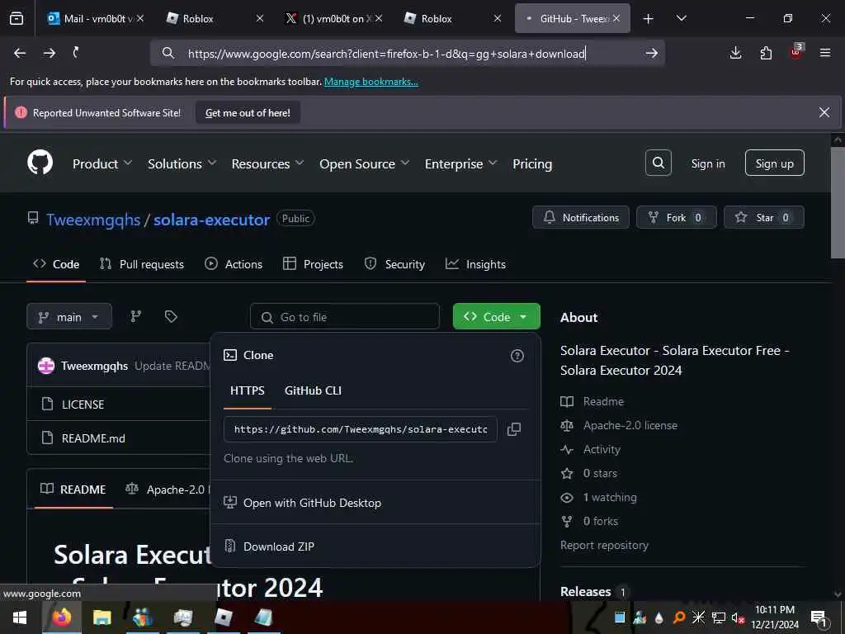Open File Explorer from the taskbar
The height and width of the screenshot is (634, 845).
(x=101, y=617)
